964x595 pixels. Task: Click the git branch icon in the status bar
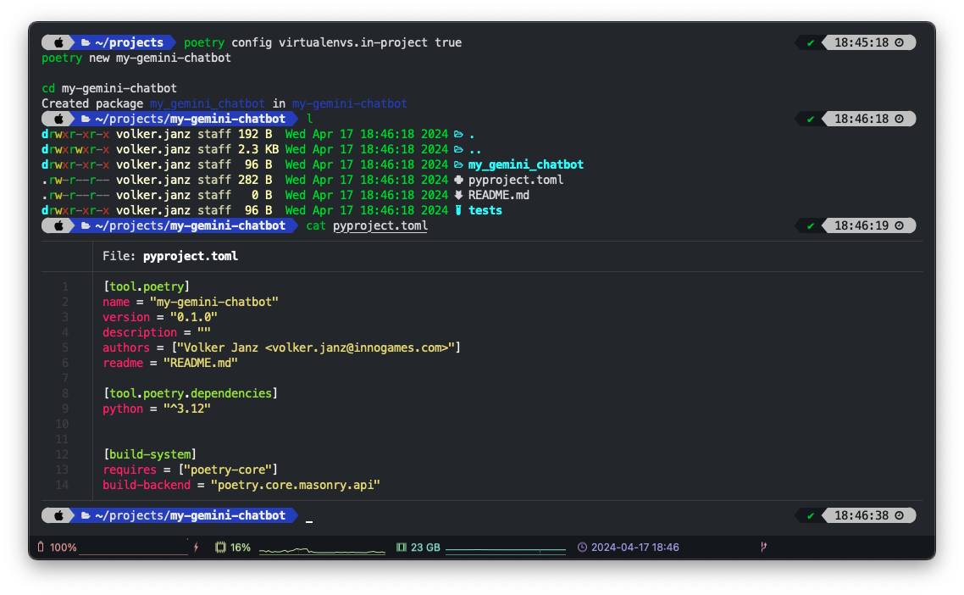pyautogui.click(x=763, y=548)
